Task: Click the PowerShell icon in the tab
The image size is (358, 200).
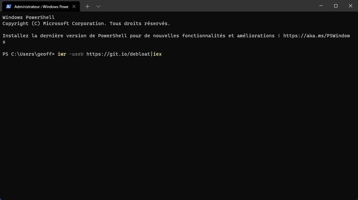Action: pyautogui.click(x=9, y=6)
